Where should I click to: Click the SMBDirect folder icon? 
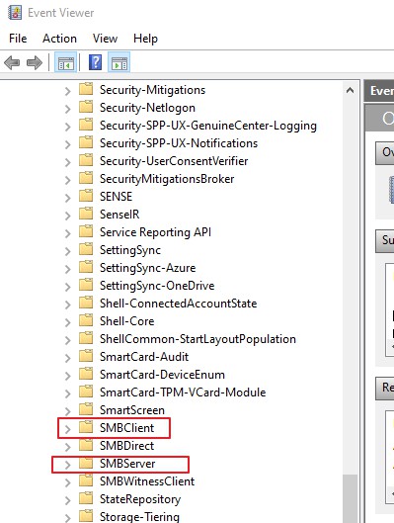point(86,445)
